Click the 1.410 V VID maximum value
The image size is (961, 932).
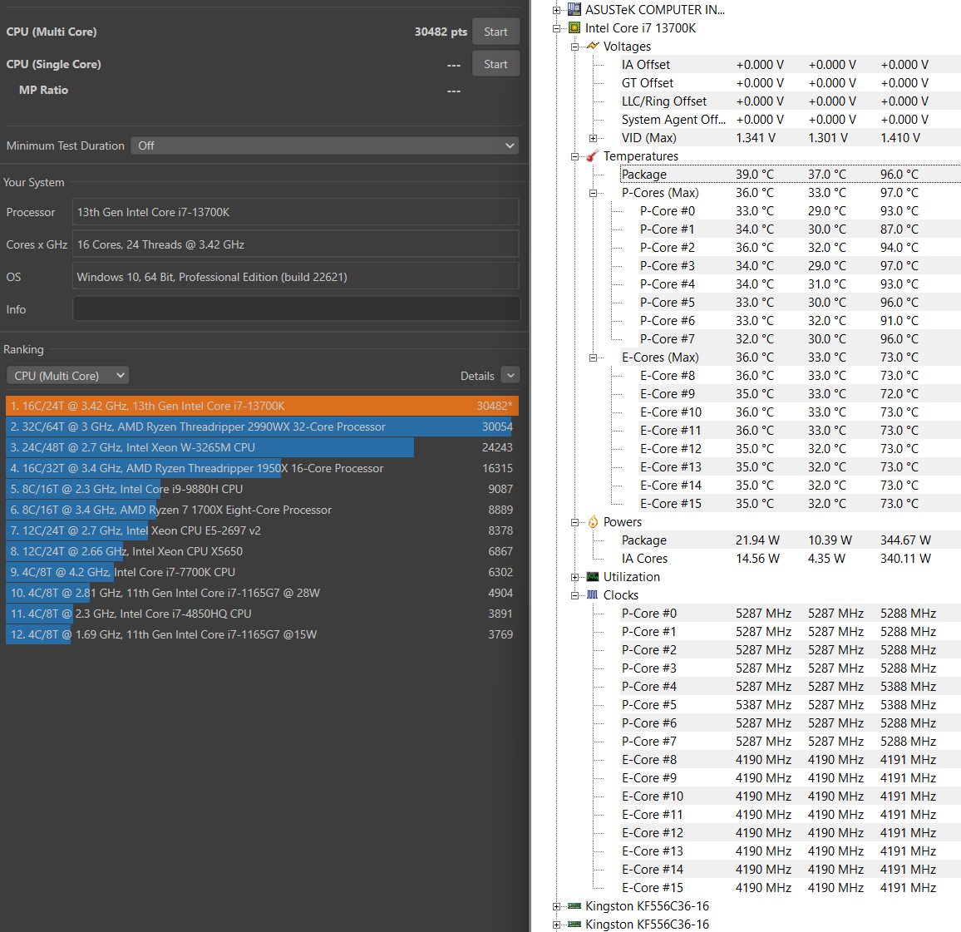point(899,139)
